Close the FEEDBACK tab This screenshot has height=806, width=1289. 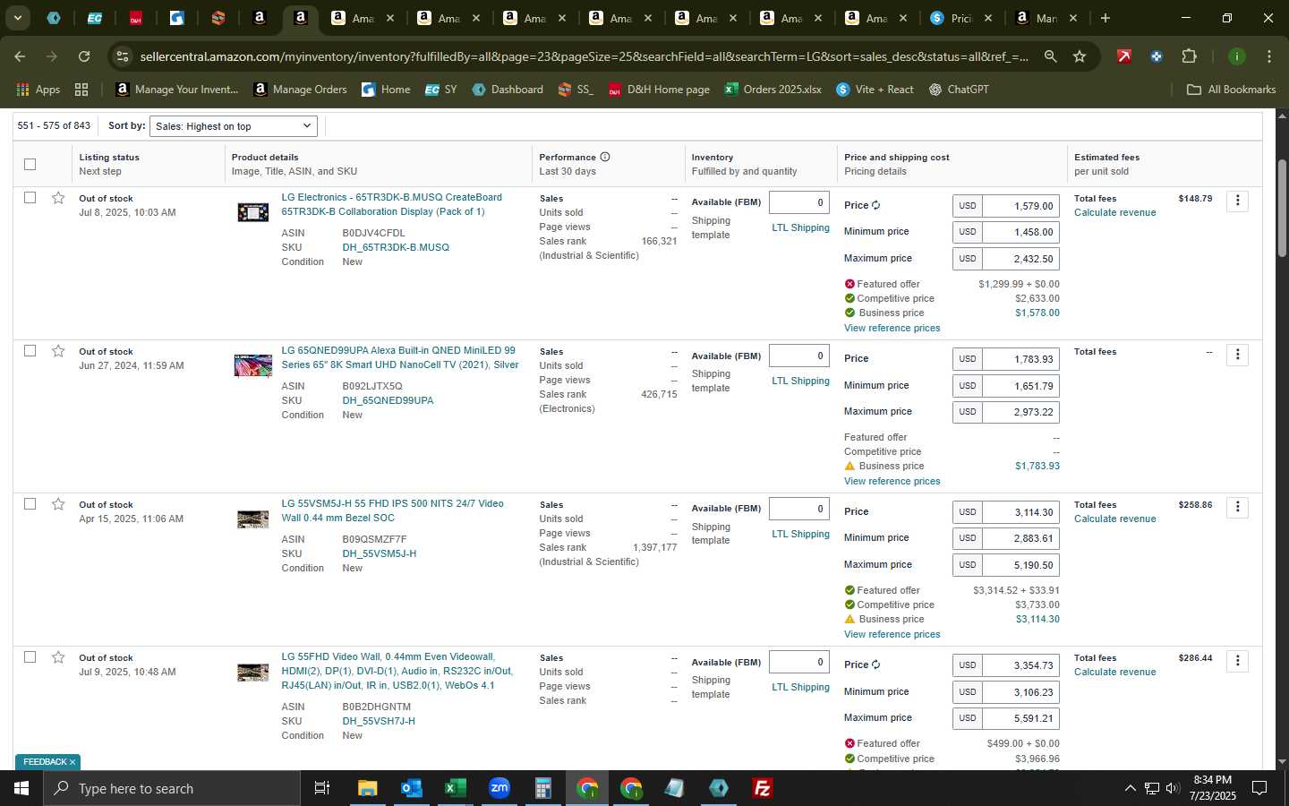[73, 762]
